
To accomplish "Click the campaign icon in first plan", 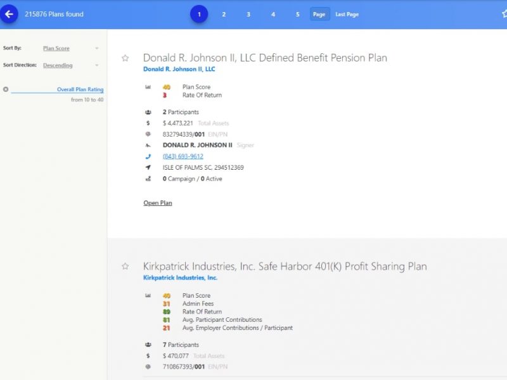I will click(148, 179).
